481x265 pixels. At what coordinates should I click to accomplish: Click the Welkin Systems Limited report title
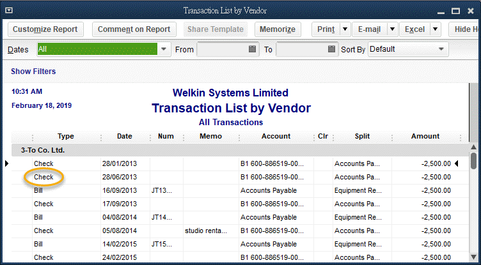point(230,93)
